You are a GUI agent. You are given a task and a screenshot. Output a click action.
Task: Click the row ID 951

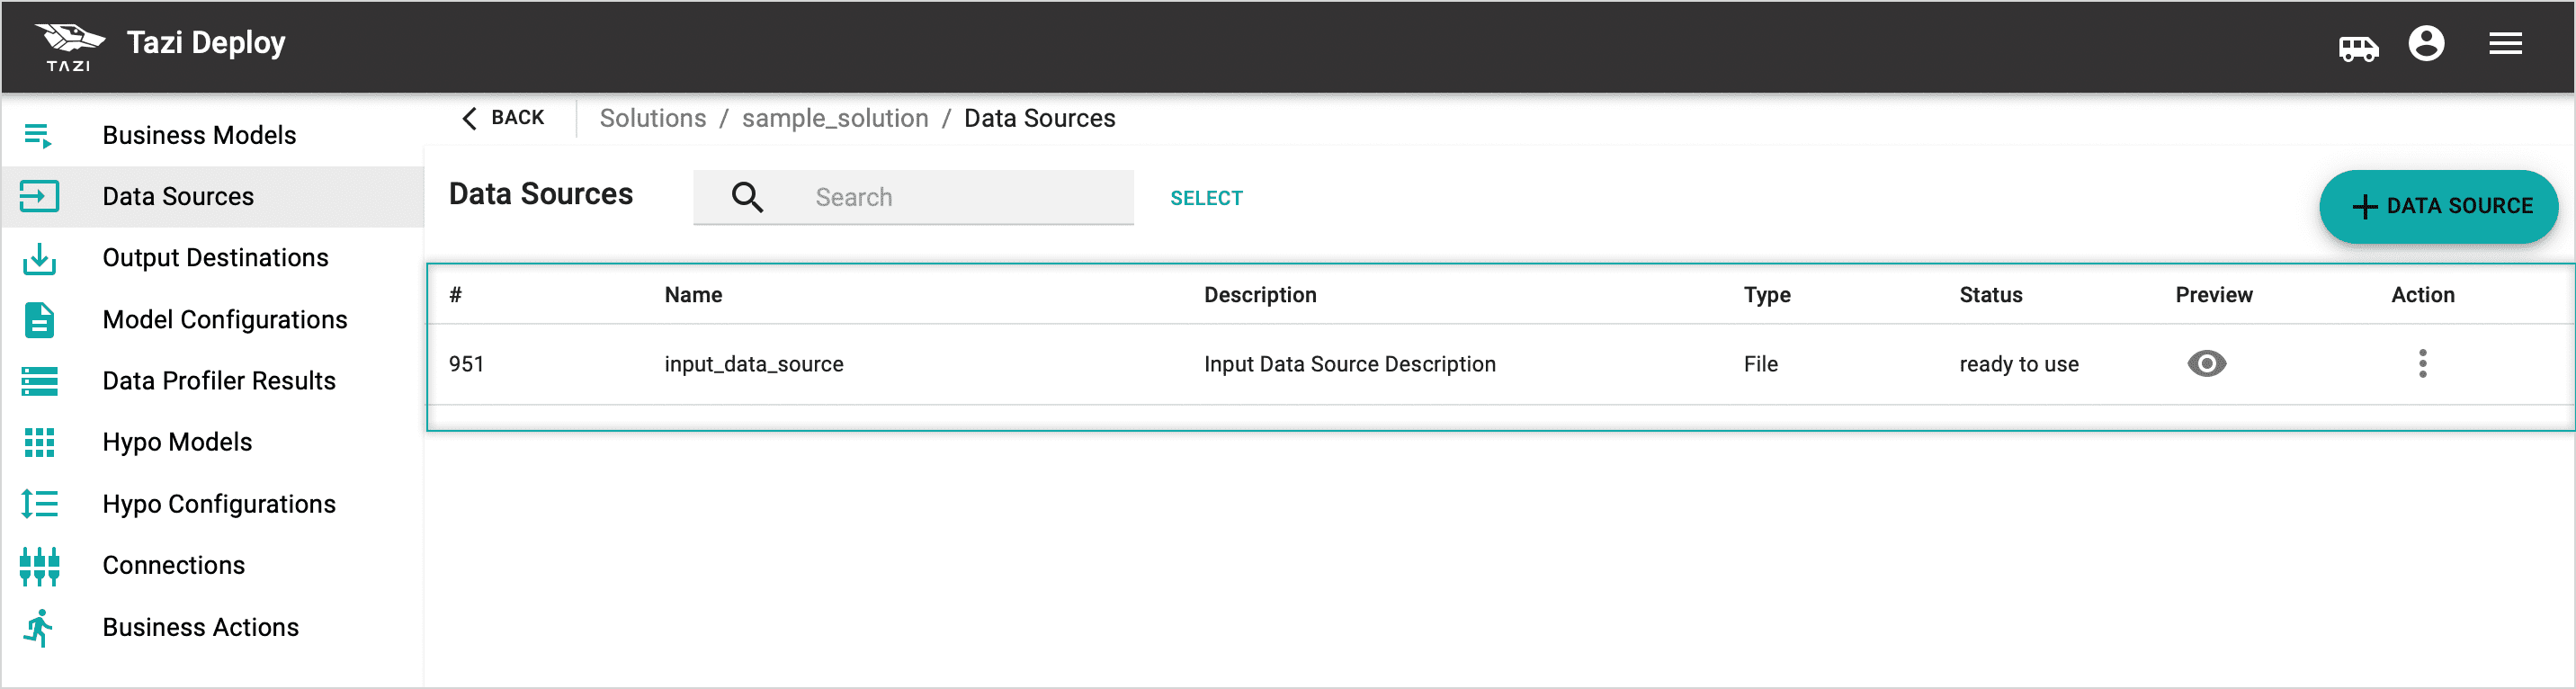click(466, 364)
